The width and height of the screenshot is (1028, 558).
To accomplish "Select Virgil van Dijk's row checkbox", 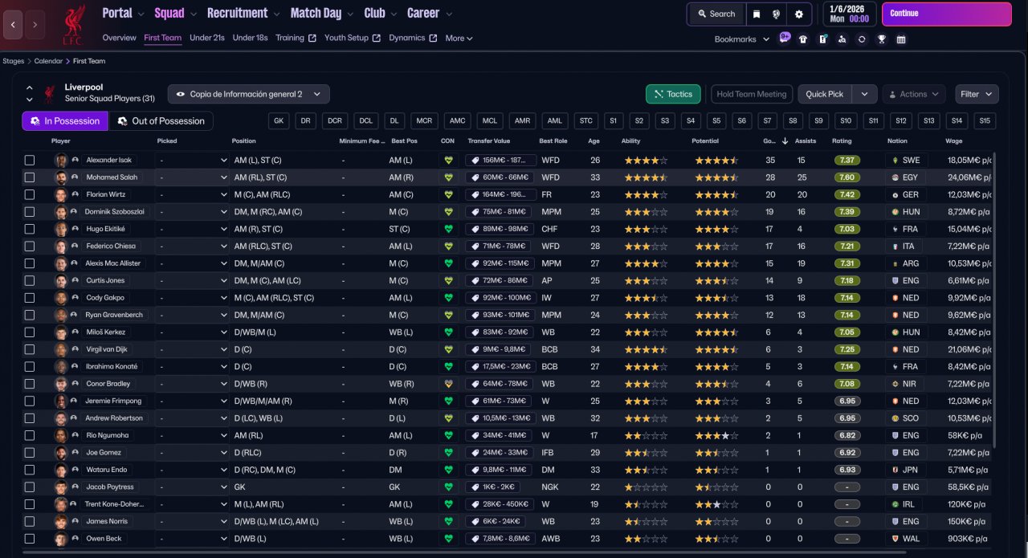I will [x=30, y=349].
